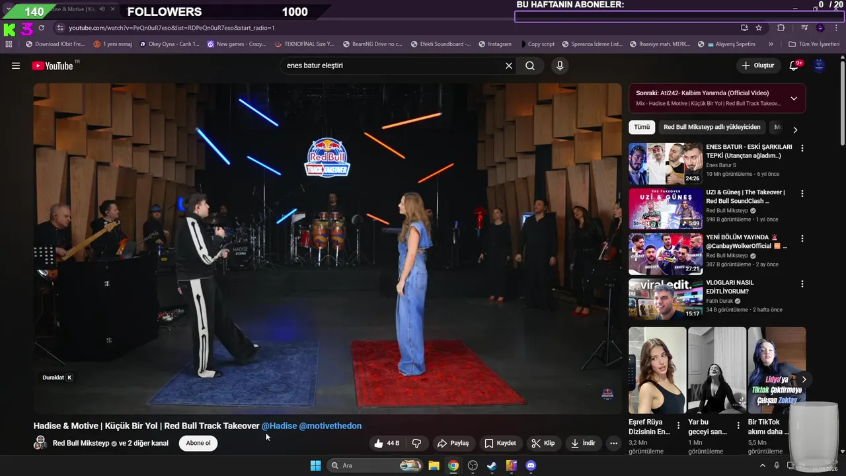Follow the @motivethedon mention link
This screenshot has width=846, height=476.
pyautogui.click(x=330, y=426)
